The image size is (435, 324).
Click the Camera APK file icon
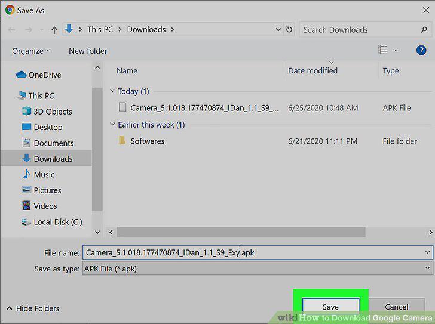122,107
